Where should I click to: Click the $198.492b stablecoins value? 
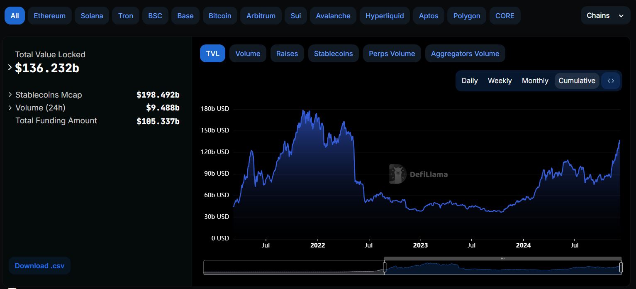158,95
